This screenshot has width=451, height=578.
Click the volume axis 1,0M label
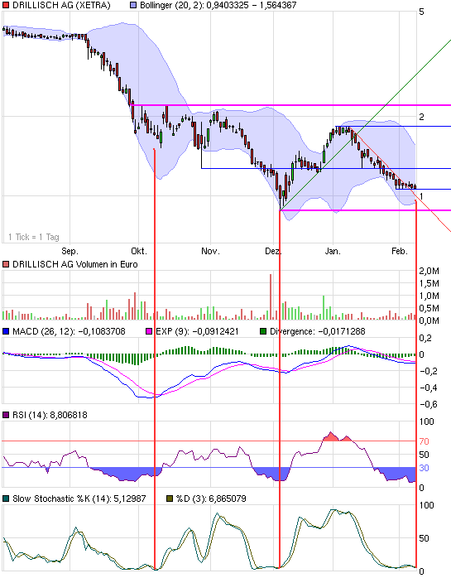429,296
